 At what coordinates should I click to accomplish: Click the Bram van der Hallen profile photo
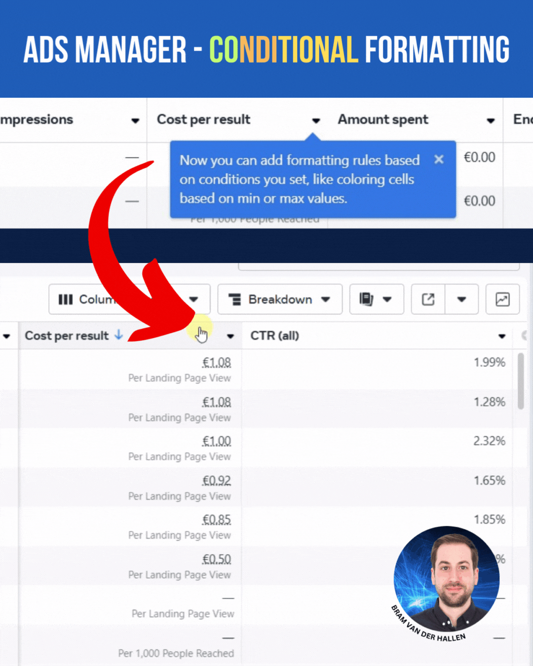click(x=447, y=579)
